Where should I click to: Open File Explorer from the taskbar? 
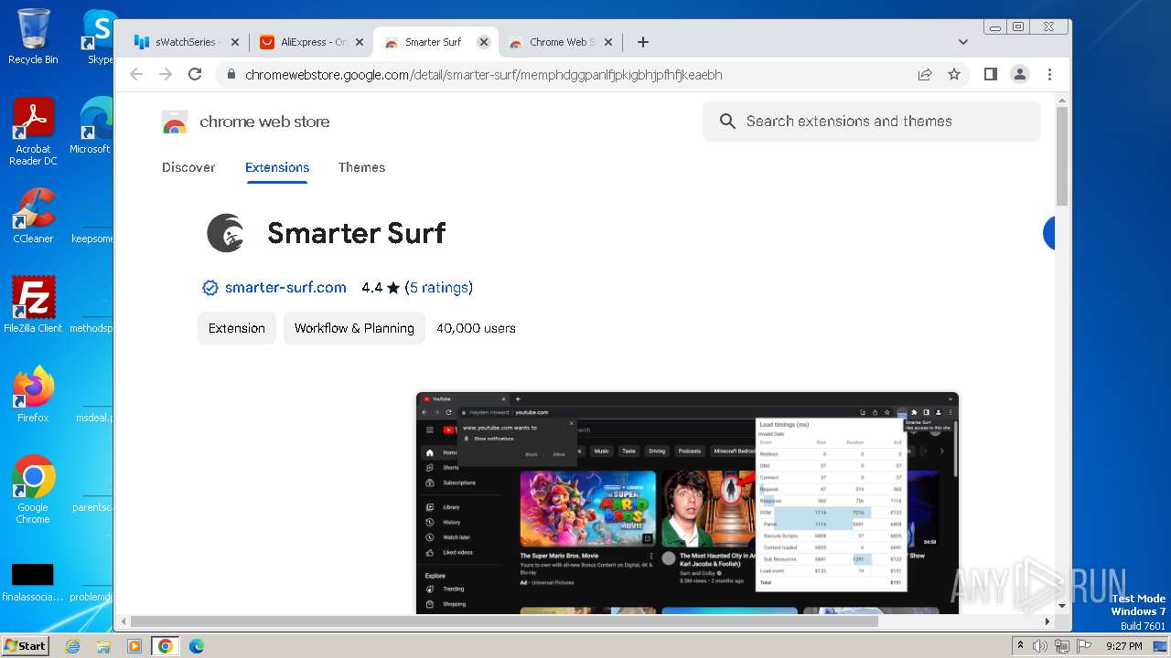(103, 646)
